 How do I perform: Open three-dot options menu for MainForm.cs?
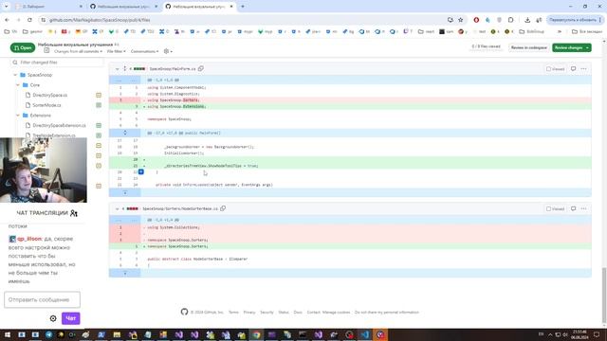(584, 69)
